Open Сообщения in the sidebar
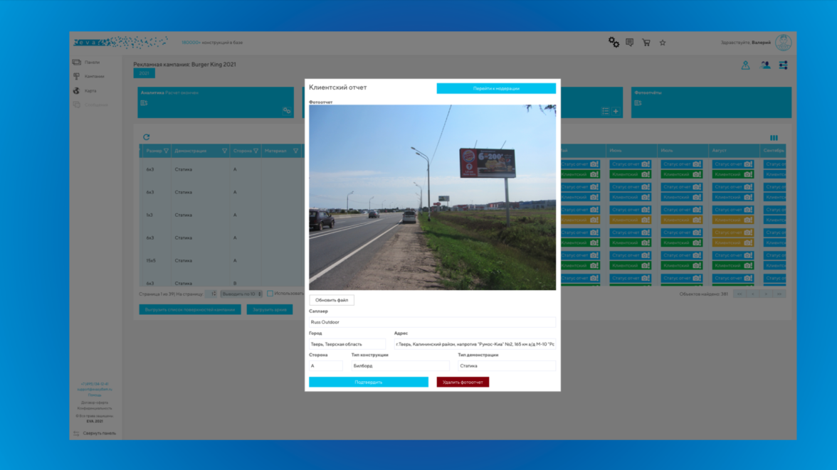837x470 pixels. (96, 105)
